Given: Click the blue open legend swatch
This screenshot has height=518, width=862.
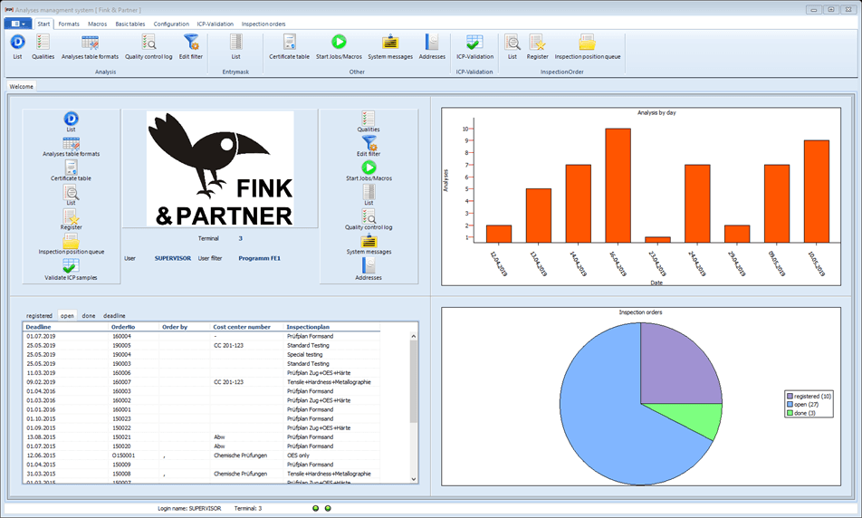Looking at the screenshot, I should (790, 404).
